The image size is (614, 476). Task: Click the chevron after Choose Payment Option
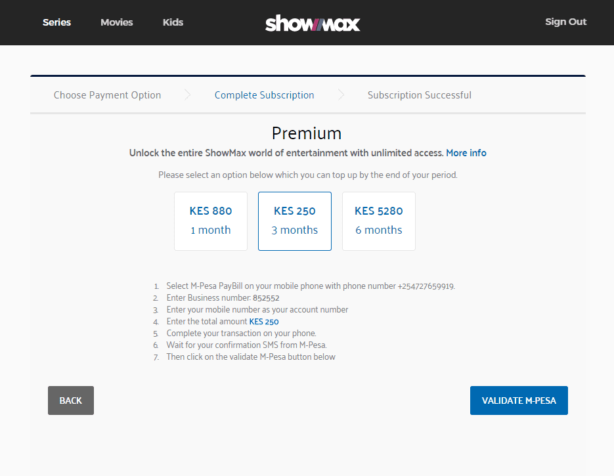188,95
